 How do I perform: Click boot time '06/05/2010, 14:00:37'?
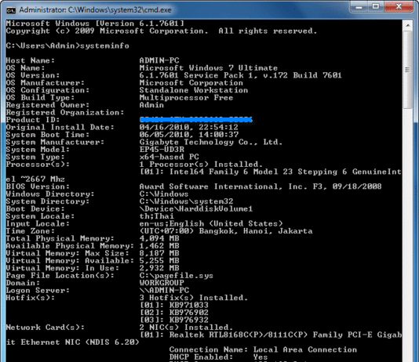[188, 135]
